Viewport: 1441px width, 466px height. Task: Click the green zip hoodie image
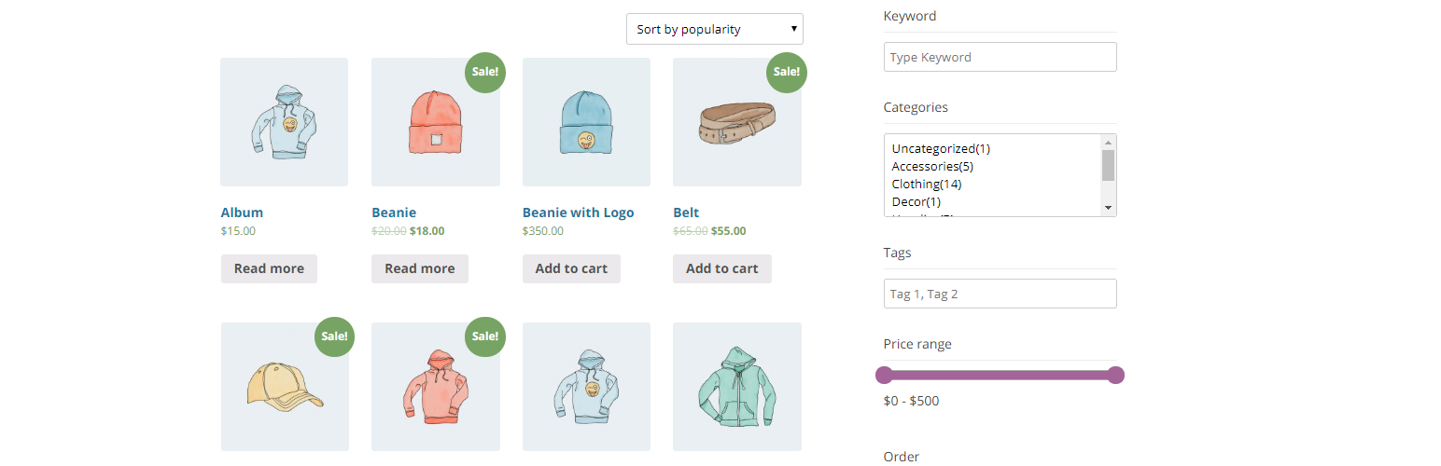(x=736, y=386)
